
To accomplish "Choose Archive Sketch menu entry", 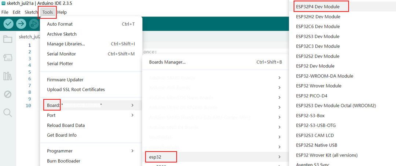I will tap(91, 34).
